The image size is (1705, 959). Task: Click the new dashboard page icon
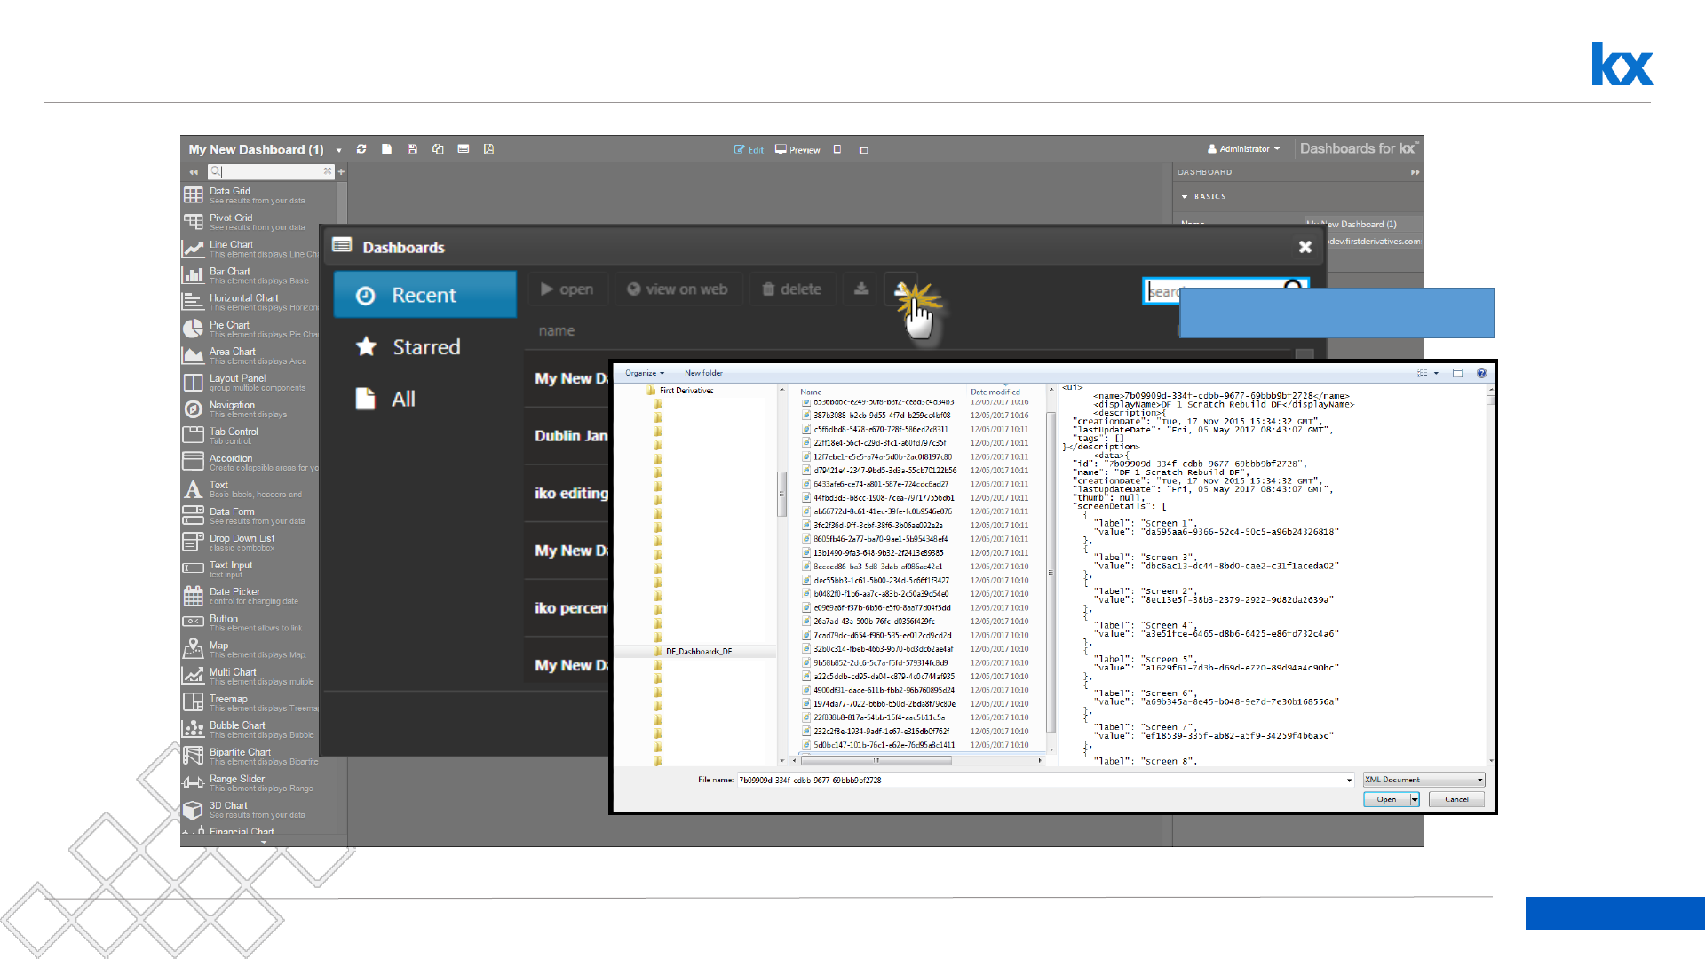(386, 149)
